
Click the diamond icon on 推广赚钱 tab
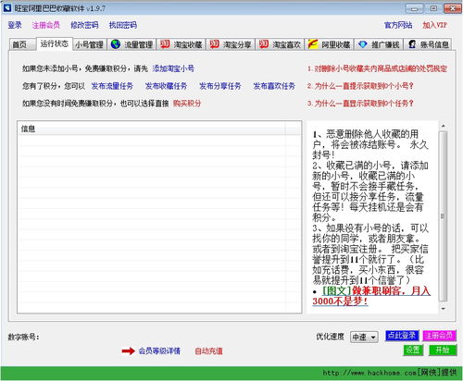coord(363,44)
